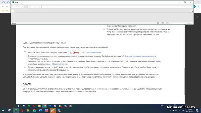Switch Excel to Page Break Preview
The height and width of the screenshot is (113, 201).
click(167, 23)
